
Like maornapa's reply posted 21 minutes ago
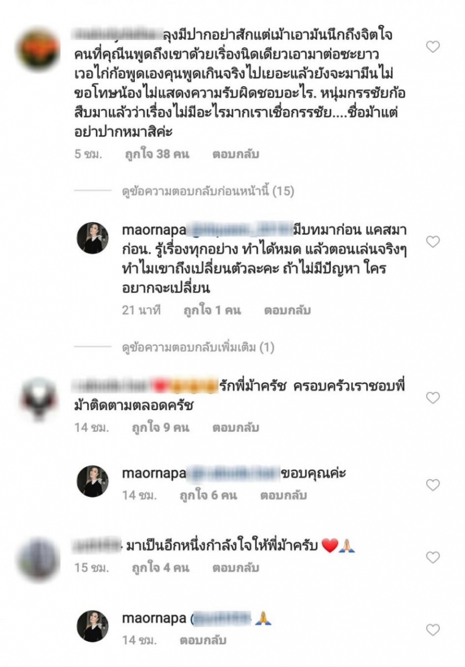point(432,242)
